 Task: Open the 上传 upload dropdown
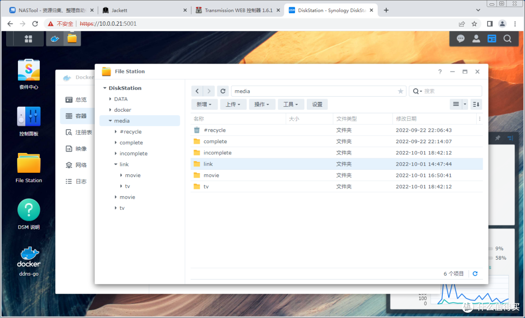click(x=233, y=104)
